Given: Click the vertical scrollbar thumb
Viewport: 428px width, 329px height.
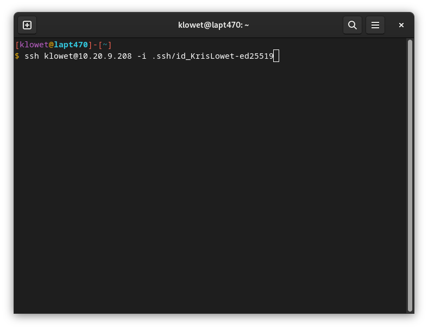Looking at the screenshot, I should pos(410,174).
